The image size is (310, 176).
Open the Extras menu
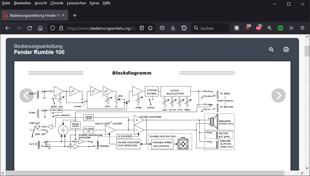click(x=94, y=3)
